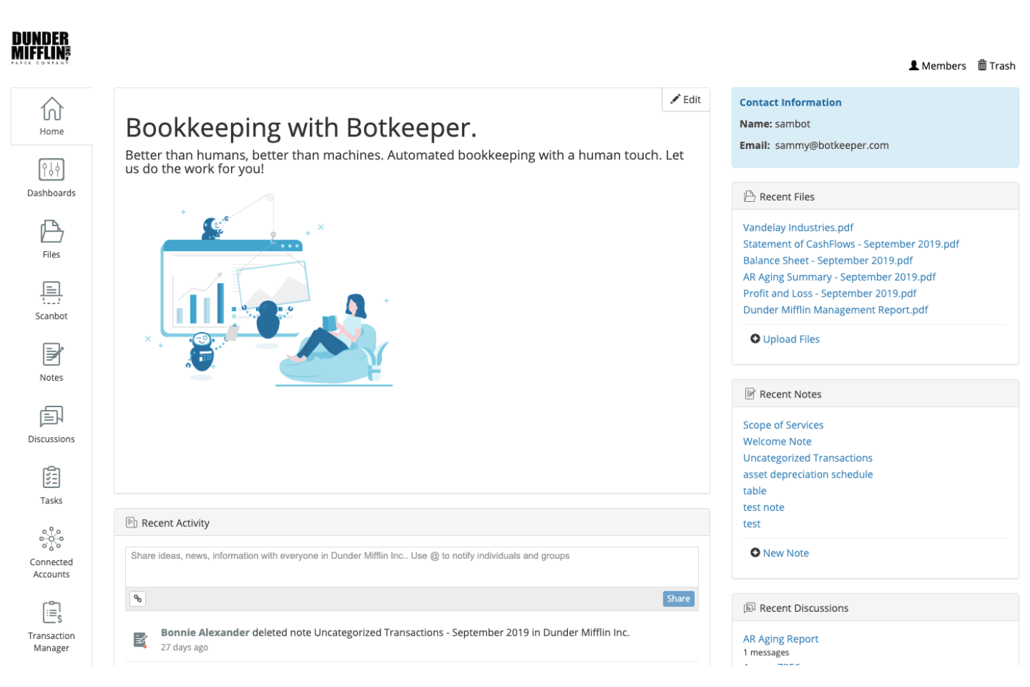The image size is (1030, 687).
Task: Click the Recent Files panel header
Action: (x=875, y=196)
